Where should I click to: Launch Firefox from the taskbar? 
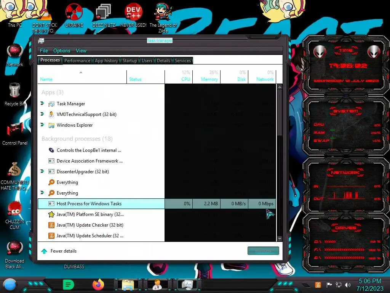[x=98, y=285]
